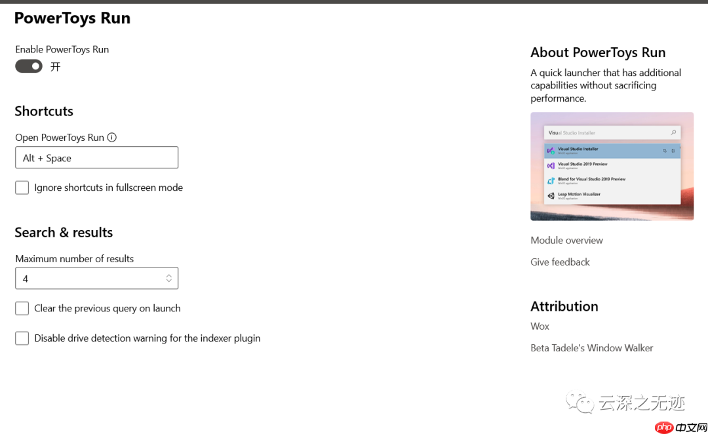Open the Give feedback link
Image resolution: width=708 pixels, height=434 pixels.
click(560, 262)
